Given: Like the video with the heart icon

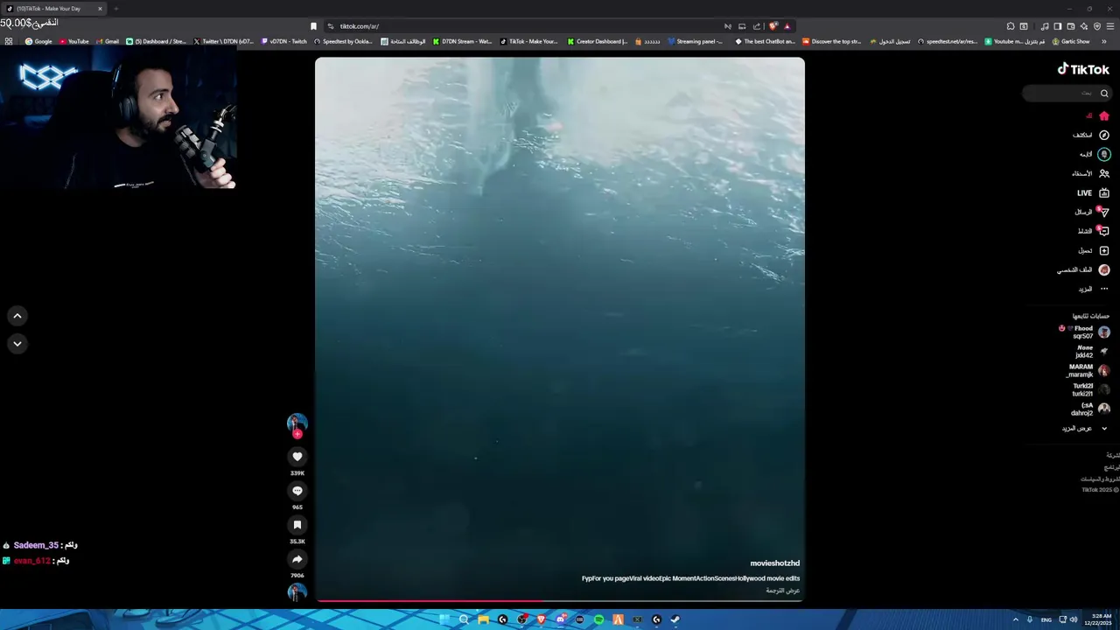Looking at the screenshot, I should [x=297, y=457].
